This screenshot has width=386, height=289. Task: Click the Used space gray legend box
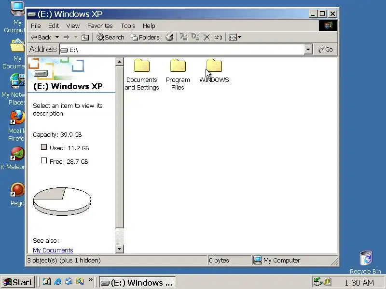tap(44, 147)
